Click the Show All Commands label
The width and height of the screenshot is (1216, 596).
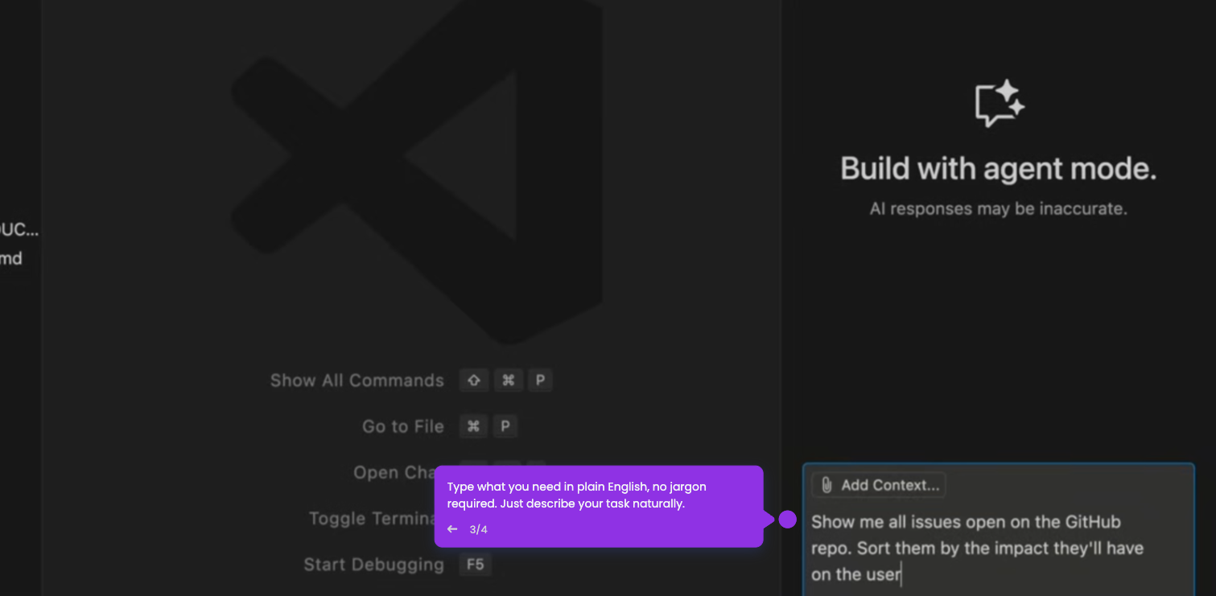(357, 380)
